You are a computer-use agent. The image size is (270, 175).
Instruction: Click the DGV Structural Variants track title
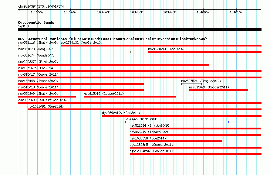click(113, 39)
